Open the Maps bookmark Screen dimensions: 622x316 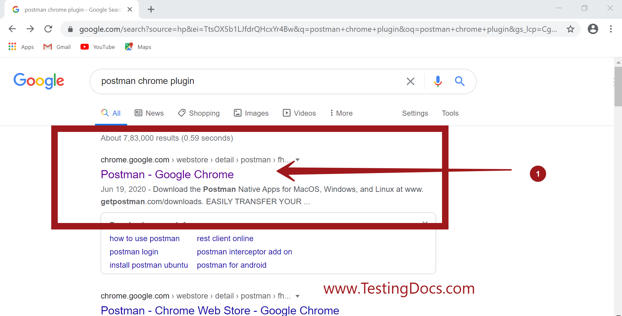[x=138, y=47]
